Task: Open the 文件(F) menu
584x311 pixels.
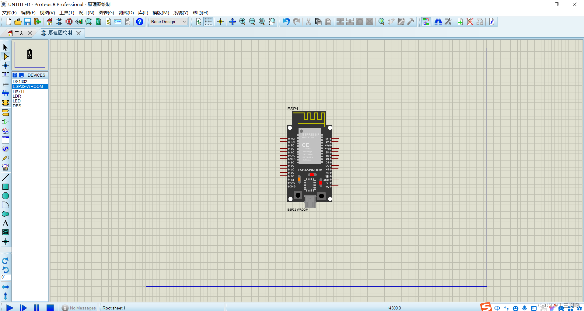Action: point(9,13)
